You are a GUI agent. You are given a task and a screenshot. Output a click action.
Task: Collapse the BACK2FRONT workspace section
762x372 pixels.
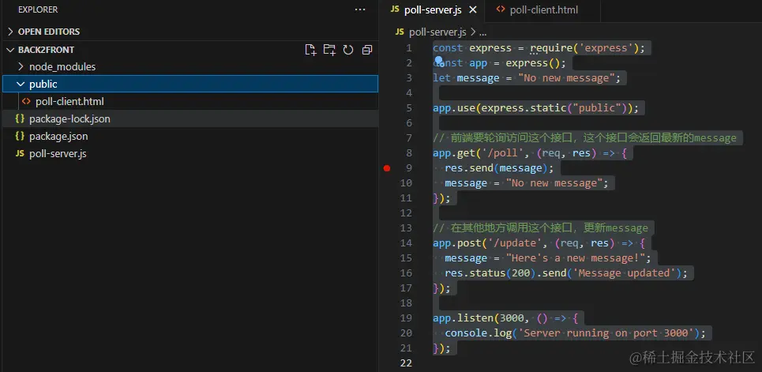click(x=10, y=50)
